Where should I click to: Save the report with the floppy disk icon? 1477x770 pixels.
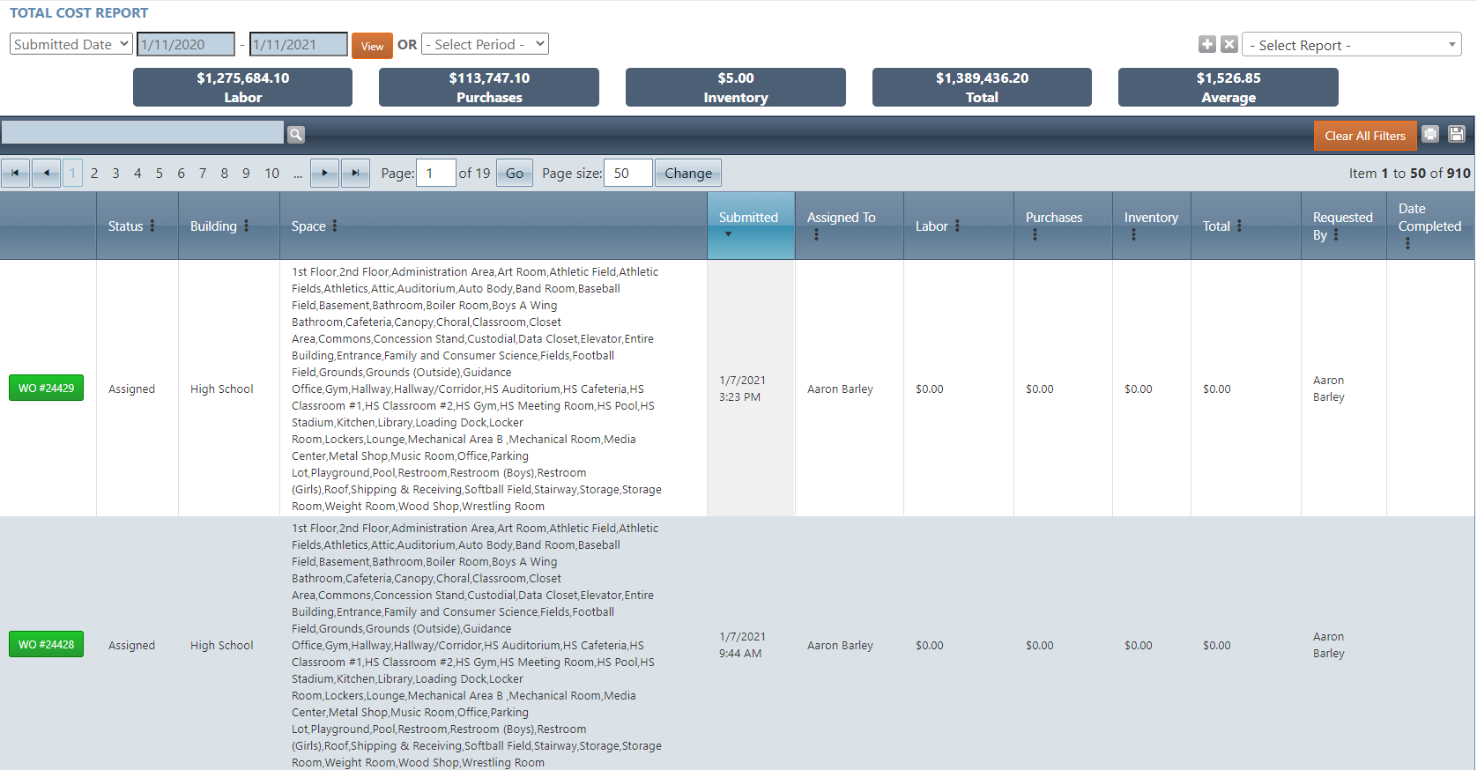(1457, 134)
